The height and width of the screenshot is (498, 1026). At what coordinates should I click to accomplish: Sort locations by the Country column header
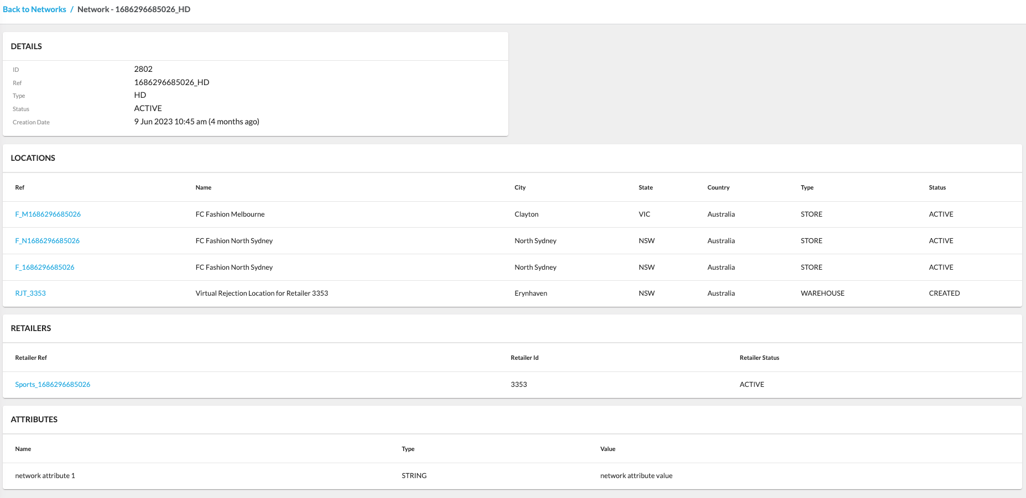pos(718,187)
